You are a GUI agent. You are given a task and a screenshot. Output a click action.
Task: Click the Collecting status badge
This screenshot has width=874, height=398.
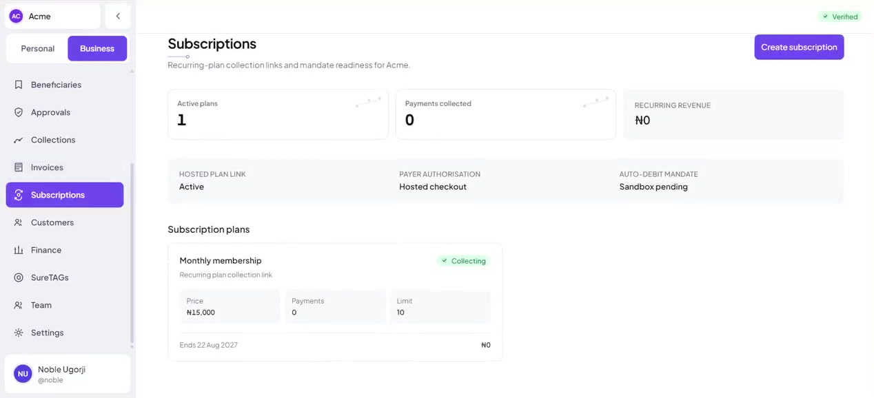[463, 261]
